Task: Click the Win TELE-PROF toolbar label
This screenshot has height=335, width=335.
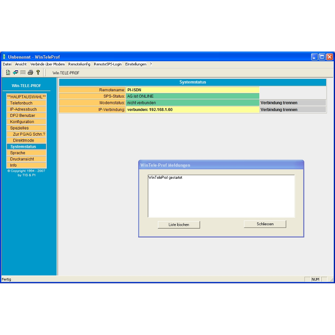Action: (x=66, y=73)
